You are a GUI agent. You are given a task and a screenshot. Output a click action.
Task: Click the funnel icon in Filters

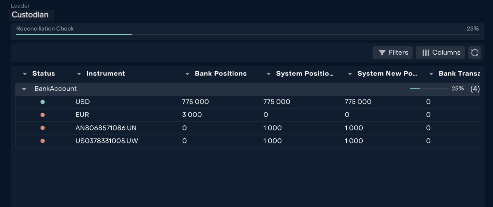[x=382, y=53]
